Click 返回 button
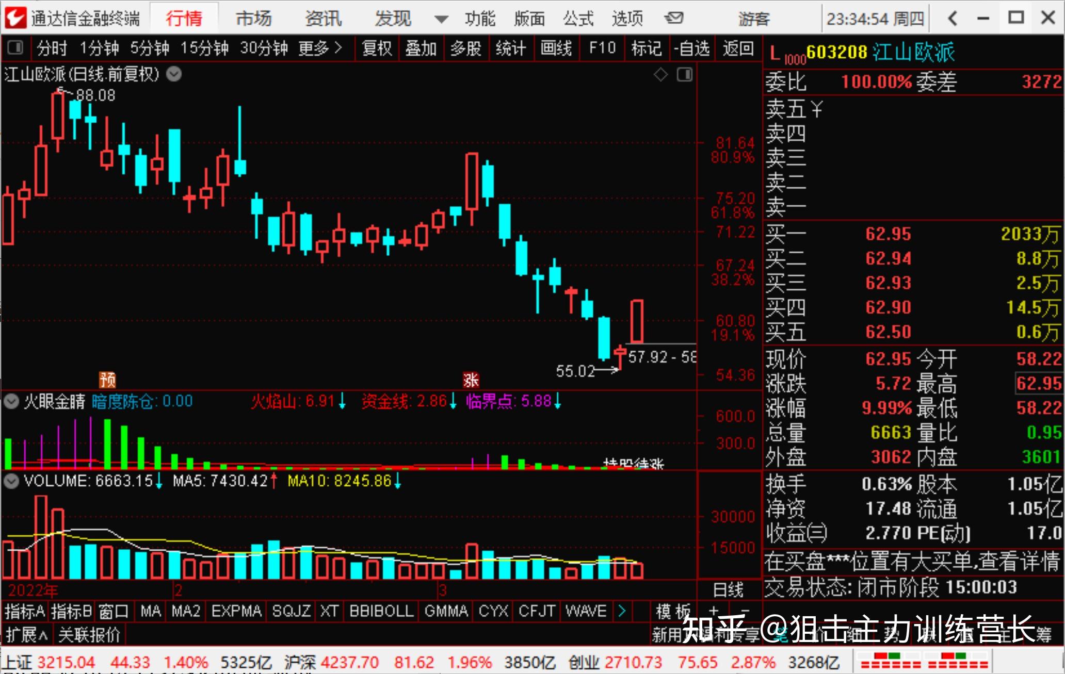This screenshot has width=1065, height=674. click(x=738, y=48)
